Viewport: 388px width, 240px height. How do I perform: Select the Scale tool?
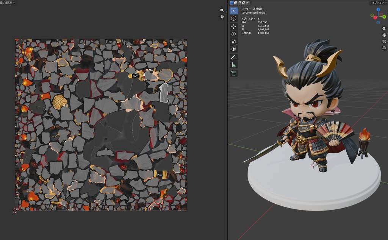tap(233, 42)
